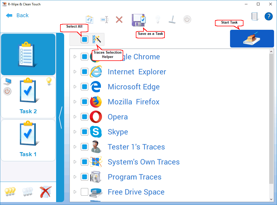Click the light bulb icon on Task 2
Screen dimensions: 277x205
pyautogui.click(x=49, y=81)
